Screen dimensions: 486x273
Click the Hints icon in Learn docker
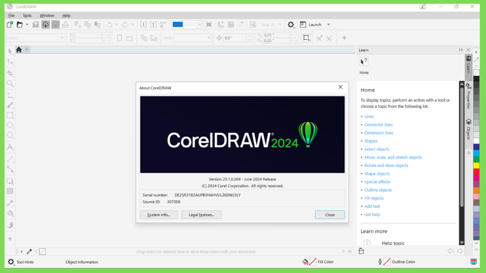[x=364, y=61]
